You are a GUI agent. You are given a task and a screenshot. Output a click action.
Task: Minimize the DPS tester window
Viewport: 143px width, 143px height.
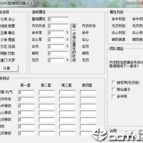click(x=130, y=2)
